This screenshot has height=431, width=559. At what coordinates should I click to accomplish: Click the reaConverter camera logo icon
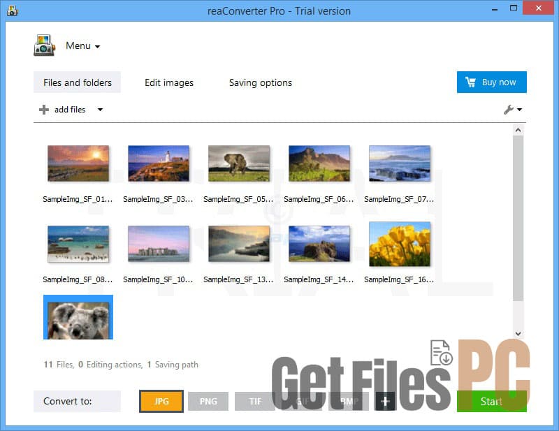[44, 45]
